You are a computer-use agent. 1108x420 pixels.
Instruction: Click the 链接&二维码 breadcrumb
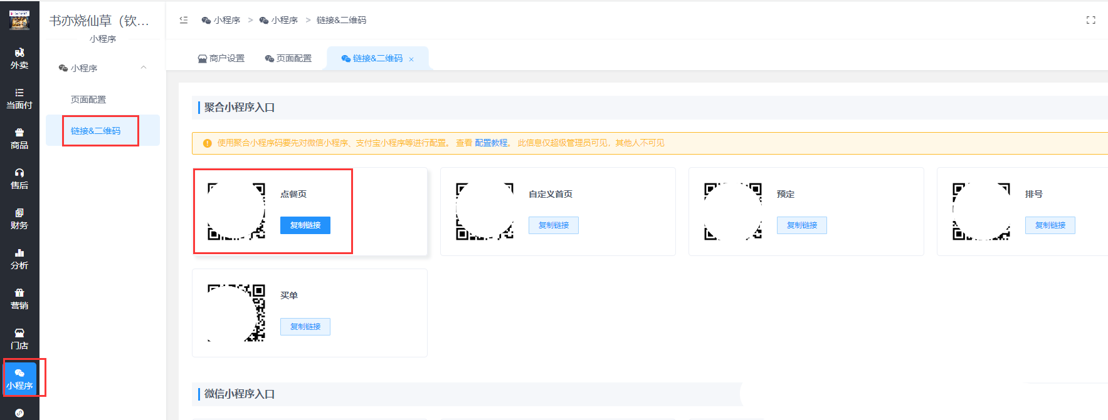[342, 20]
